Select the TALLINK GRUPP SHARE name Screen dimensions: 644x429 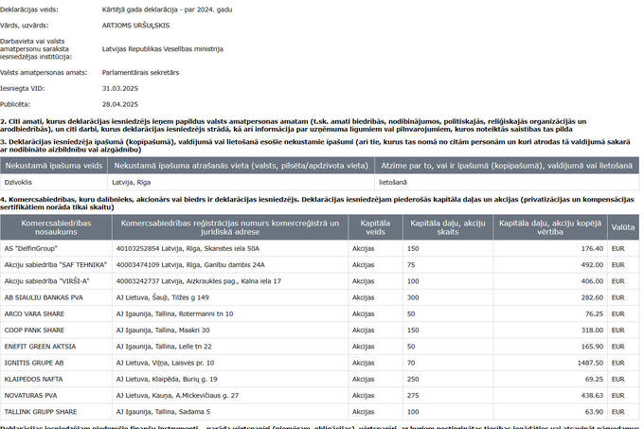[x=41, y=412]
